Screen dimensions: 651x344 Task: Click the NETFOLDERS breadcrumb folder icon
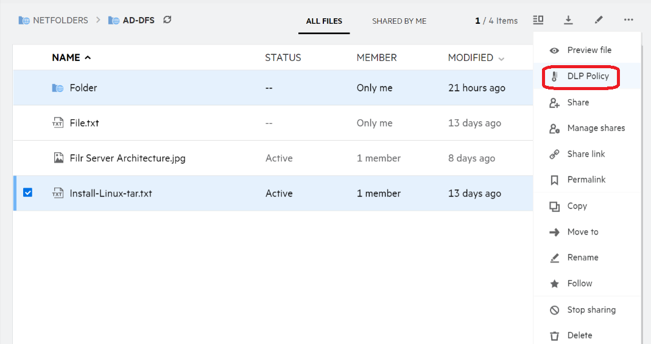(x=24, y=21)
